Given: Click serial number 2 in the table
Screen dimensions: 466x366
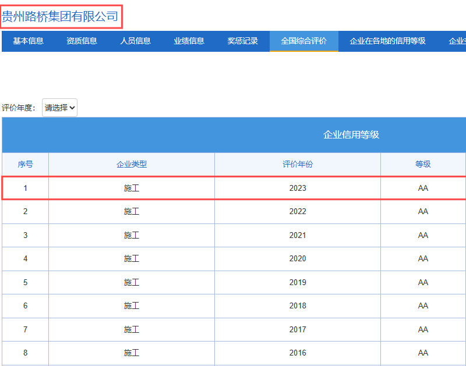Looking at the screenshot, I should coord(25,212).
